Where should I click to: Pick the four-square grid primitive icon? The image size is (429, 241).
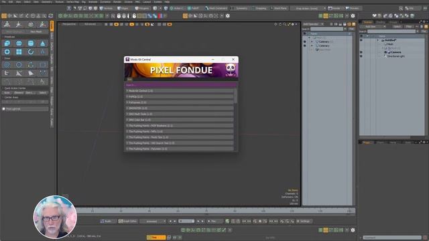point(19,52)
